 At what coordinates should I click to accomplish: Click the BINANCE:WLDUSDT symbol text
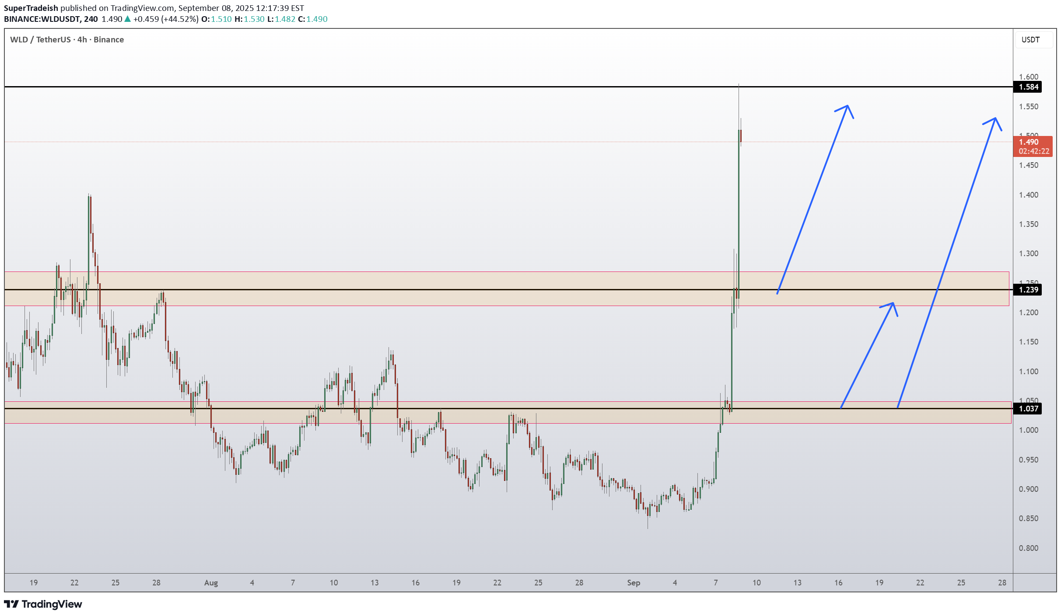click(42, 19)
